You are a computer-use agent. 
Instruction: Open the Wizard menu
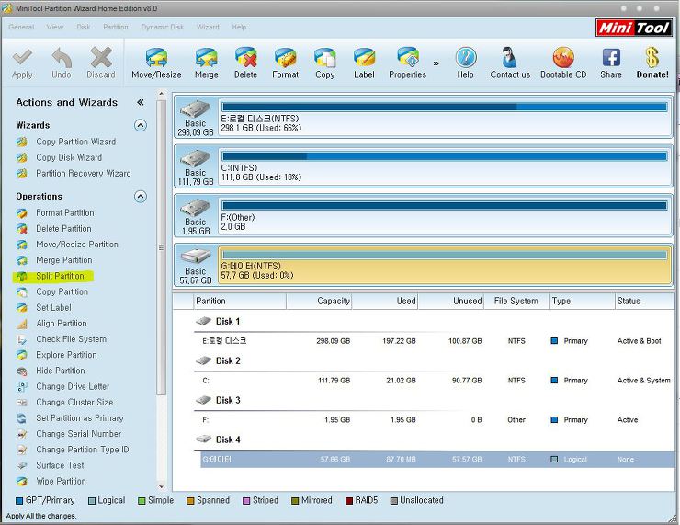(209, 27)
